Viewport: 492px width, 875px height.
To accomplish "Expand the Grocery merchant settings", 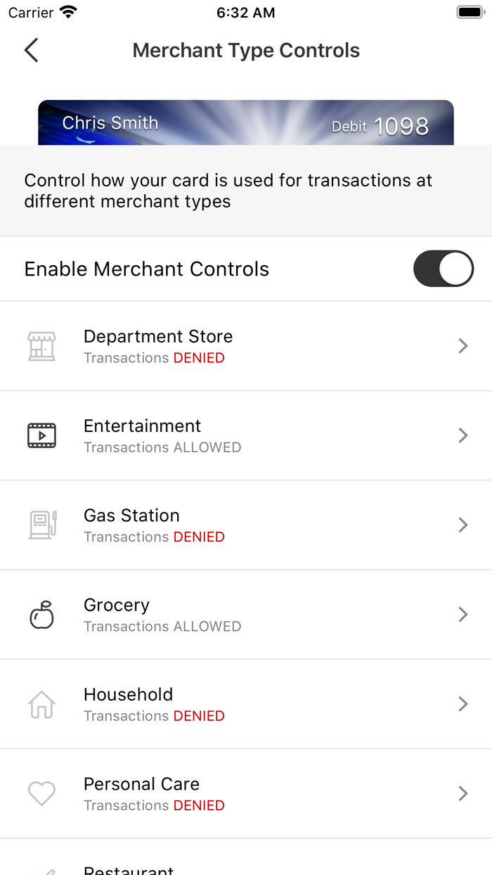I will click(462, 614).
